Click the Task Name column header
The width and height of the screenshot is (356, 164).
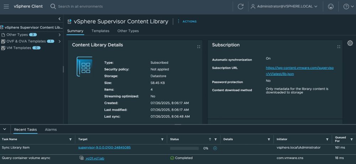point(10,139)
